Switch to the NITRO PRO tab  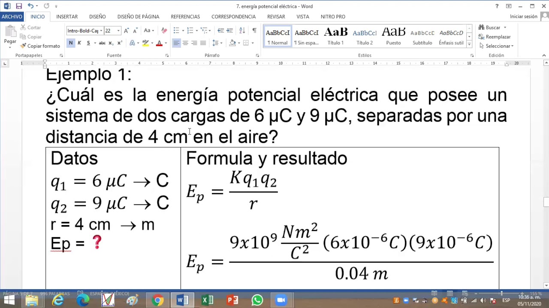pos(333,16)
